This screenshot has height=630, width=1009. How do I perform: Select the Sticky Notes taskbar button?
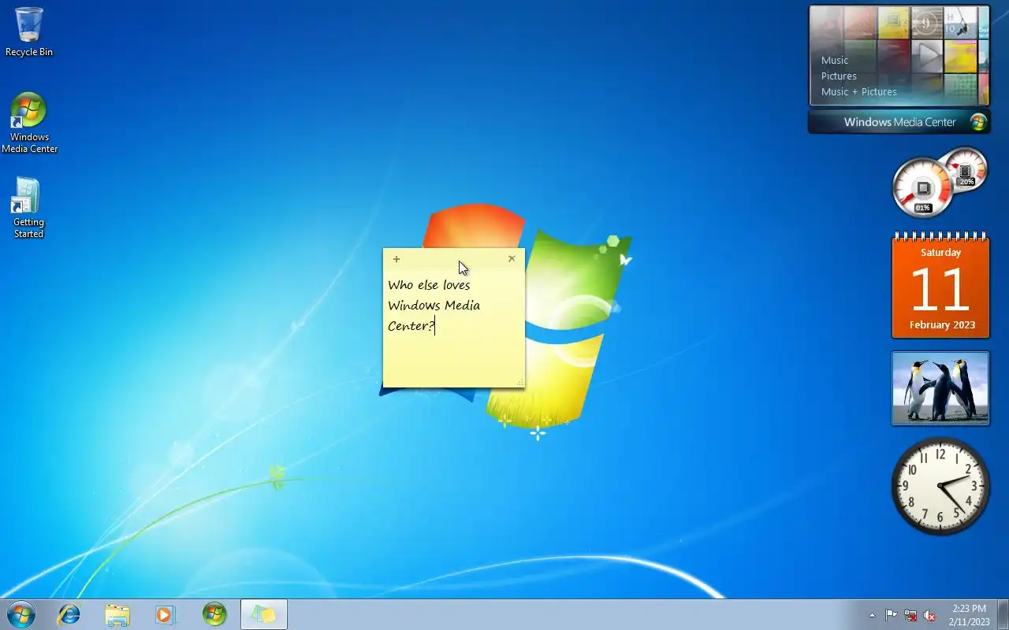coord(263,614)
